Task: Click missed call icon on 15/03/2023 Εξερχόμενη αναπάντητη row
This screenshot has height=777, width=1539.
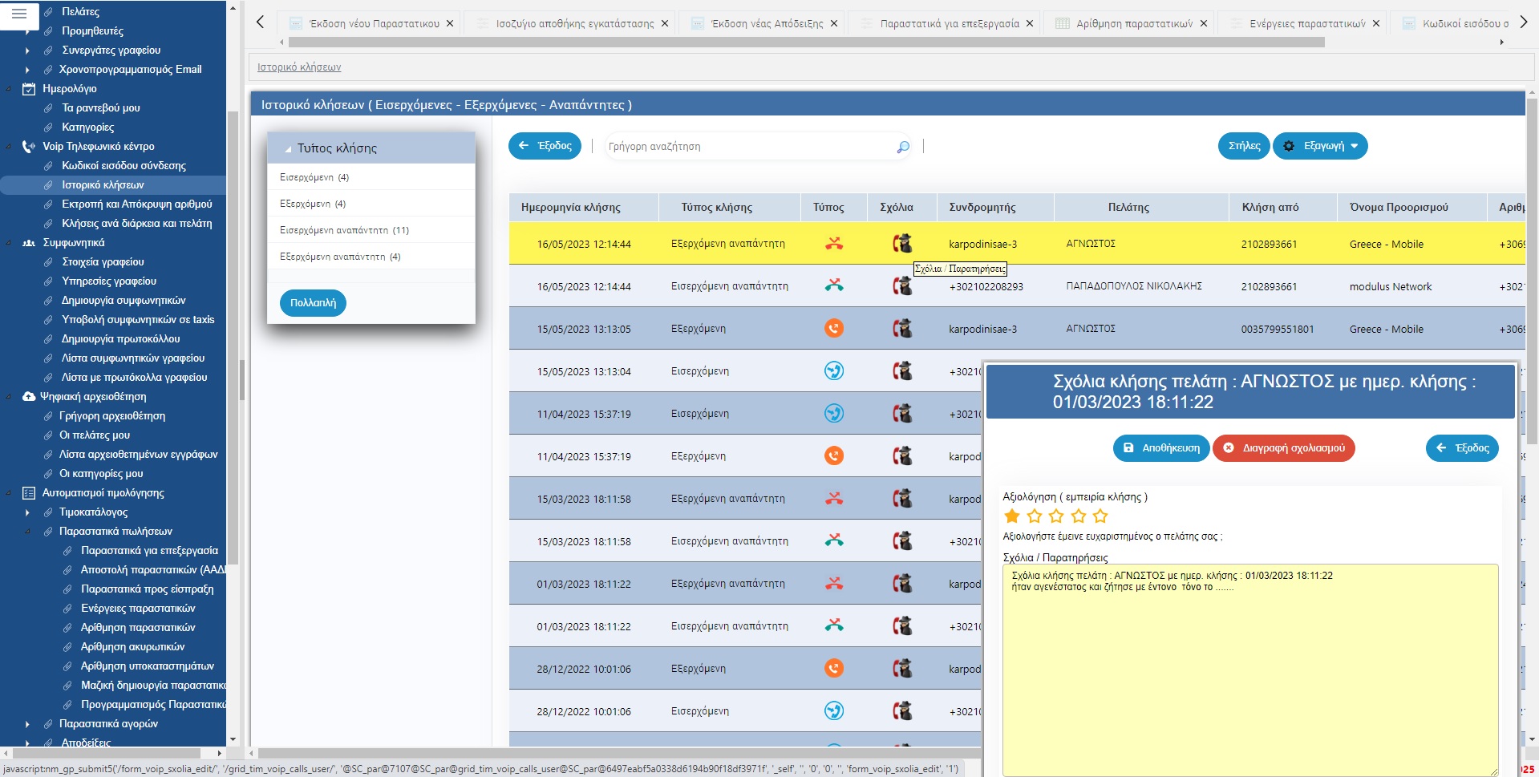Action: pyautogui.click(x=834, y=498)
